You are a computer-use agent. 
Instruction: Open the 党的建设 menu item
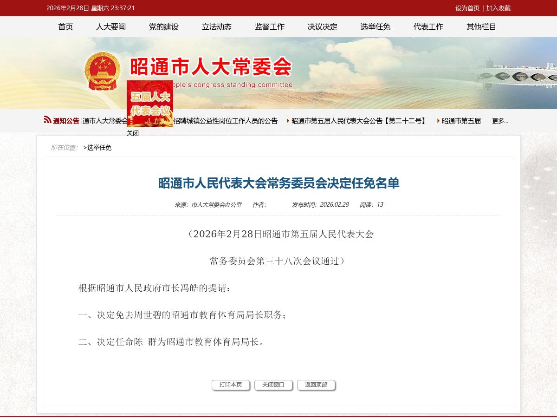click(x=164, y=27)
